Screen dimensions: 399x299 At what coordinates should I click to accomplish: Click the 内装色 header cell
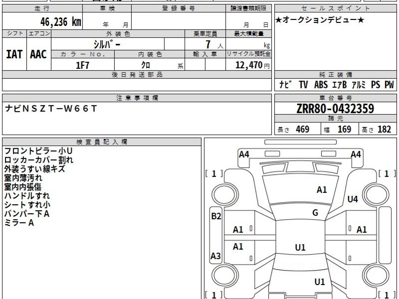[x=150, y=54]
